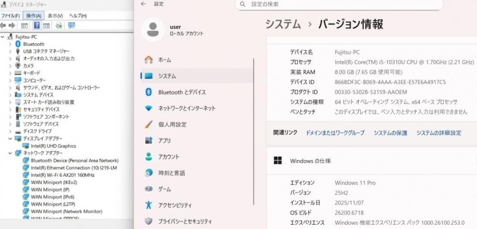Click the システムの保護 link

coord(390,133)
